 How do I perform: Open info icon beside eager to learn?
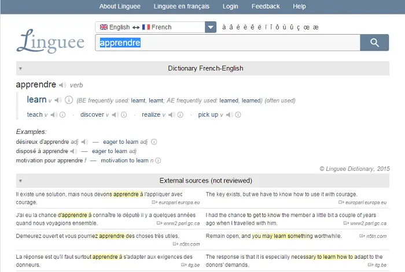154,141
